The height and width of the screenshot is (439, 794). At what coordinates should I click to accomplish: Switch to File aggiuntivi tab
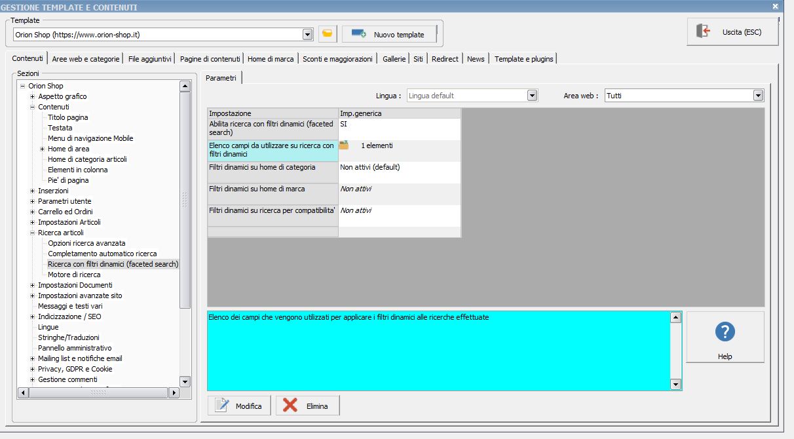tap(150, 59)
